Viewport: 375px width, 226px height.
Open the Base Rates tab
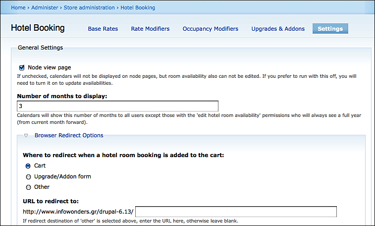coord(103,29)
